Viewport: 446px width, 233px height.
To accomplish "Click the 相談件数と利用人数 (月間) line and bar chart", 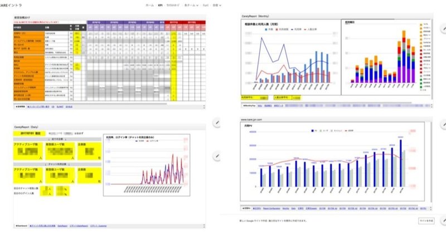I will (290, 57).
